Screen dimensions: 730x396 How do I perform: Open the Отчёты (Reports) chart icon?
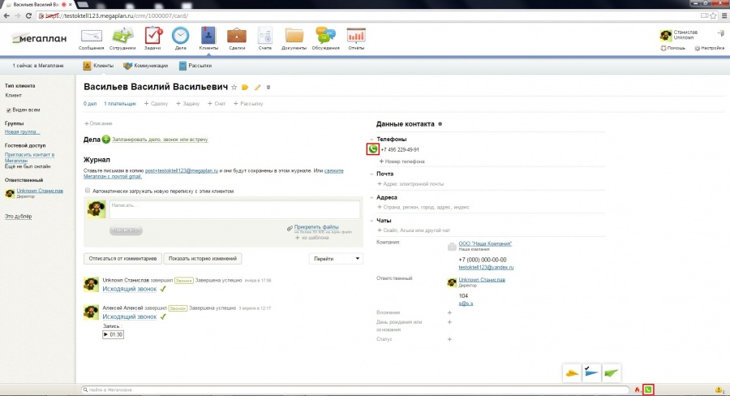coord(355,37)
